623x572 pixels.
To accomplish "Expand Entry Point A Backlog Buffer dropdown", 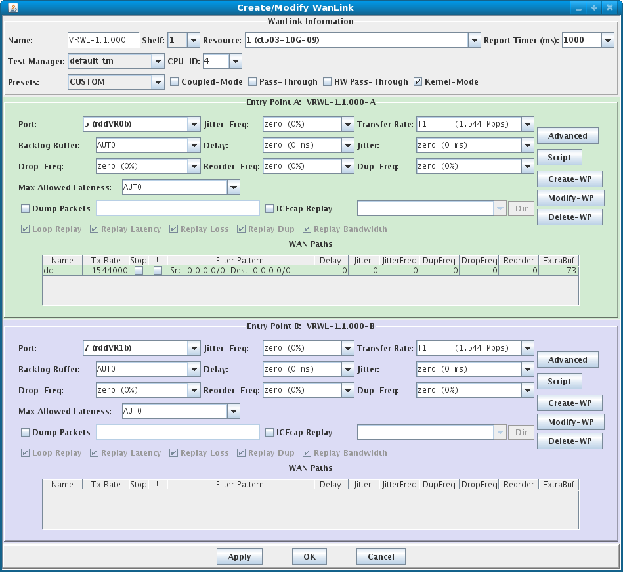I will point(194,146).
